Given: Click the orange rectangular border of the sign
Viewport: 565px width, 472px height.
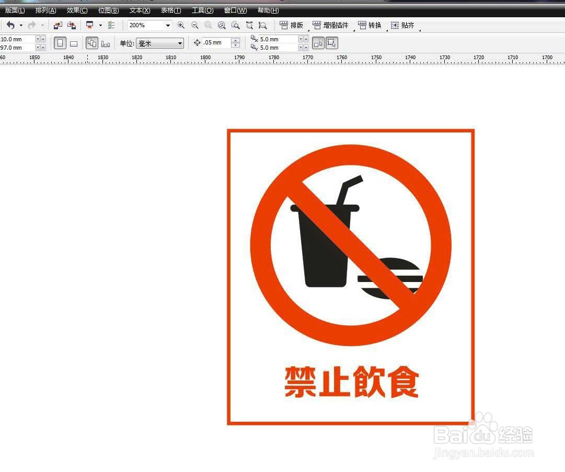Looking at the screenshot, I should click(228, 277).
